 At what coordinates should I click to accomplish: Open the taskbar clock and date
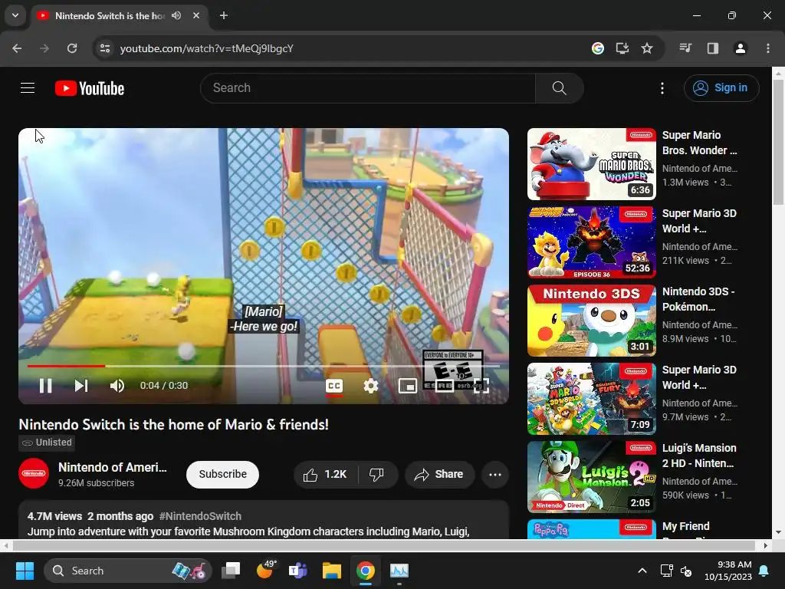tap(728, 571)
